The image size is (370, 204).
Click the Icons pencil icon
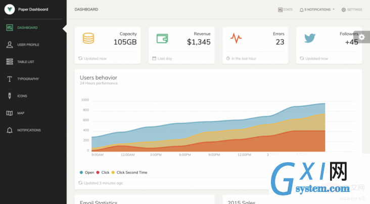pos(10,96)
